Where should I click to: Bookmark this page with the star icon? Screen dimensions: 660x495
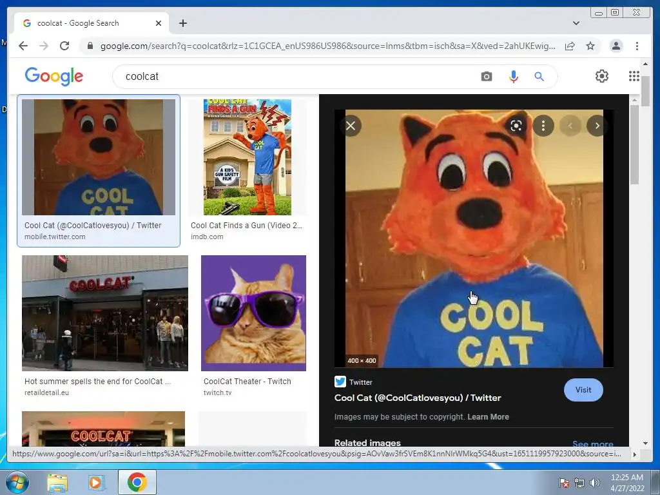coord(590,46)
